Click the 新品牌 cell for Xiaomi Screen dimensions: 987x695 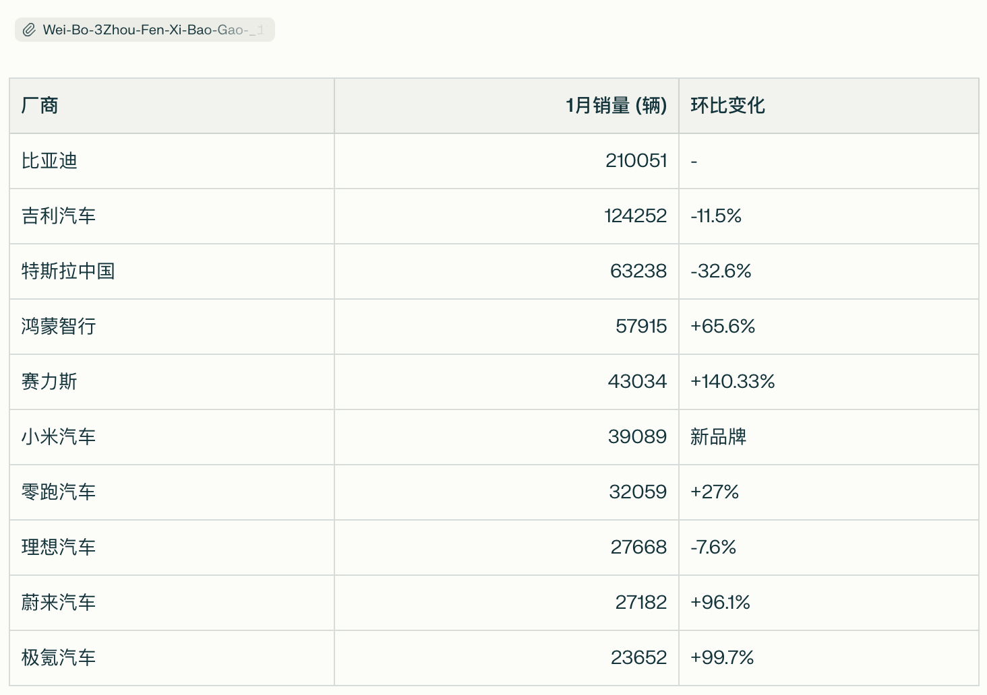click(x=718, y=437)
